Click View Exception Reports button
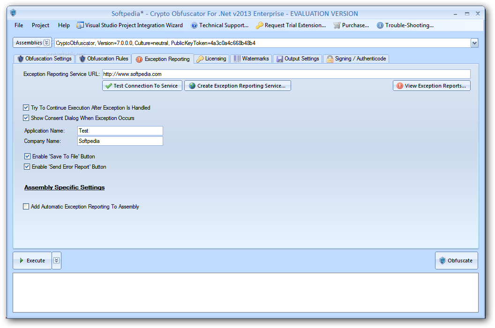Viewport: 495px width, 328px height. tap(432, 86)
